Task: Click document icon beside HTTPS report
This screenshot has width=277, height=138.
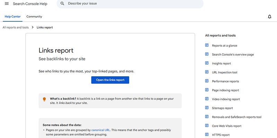Action: point(207,135)
